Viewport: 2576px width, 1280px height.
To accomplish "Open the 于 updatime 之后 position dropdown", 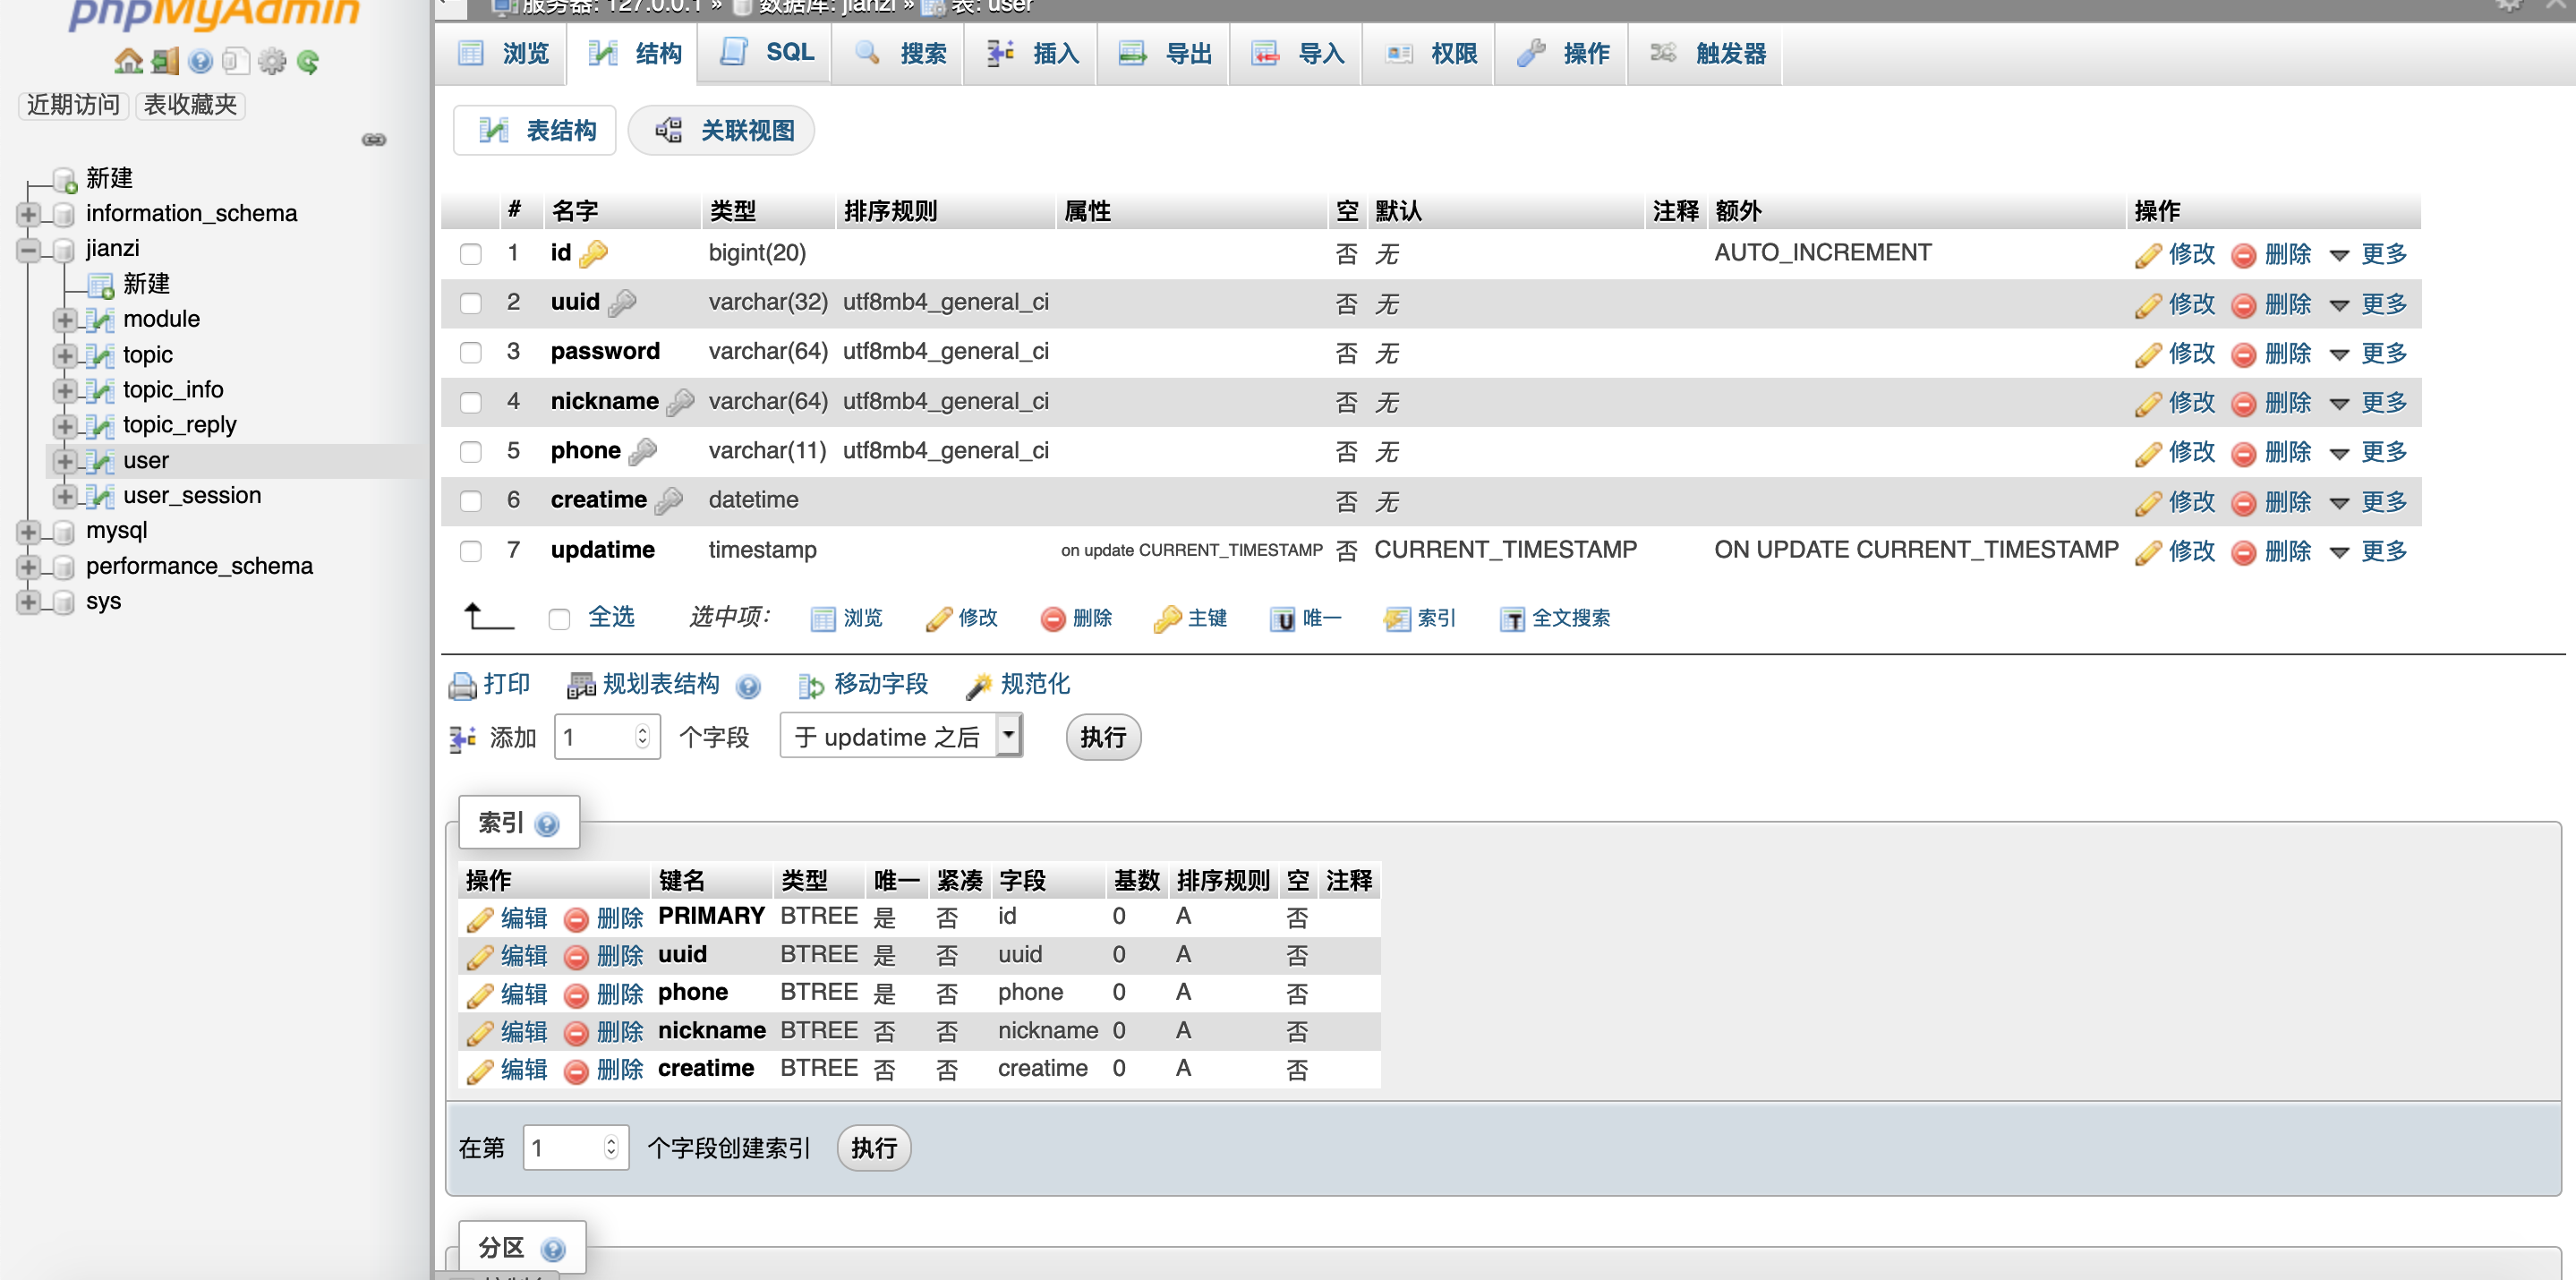I will (x=900, y=737).
